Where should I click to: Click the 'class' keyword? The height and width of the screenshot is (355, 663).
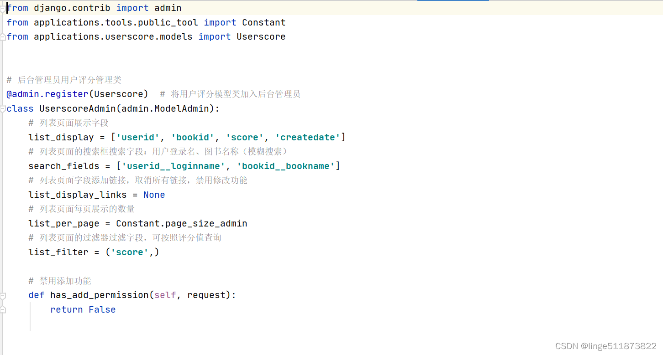click(x=20, y=108)
